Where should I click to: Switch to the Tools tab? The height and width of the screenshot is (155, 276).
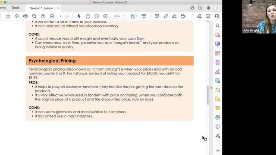tap(16, 8)
